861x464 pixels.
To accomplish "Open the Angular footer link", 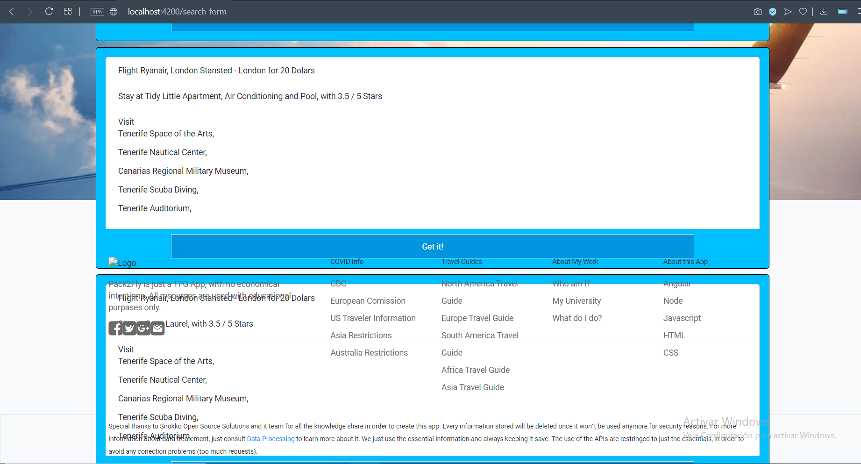I will coord(677,284).
